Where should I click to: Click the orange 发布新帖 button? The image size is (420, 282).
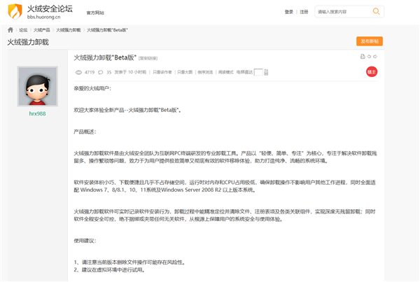click(370, 41)
